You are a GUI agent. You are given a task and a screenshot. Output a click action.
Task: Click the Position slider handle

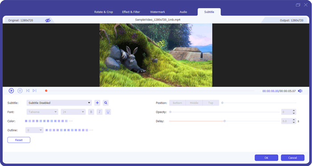222,103
